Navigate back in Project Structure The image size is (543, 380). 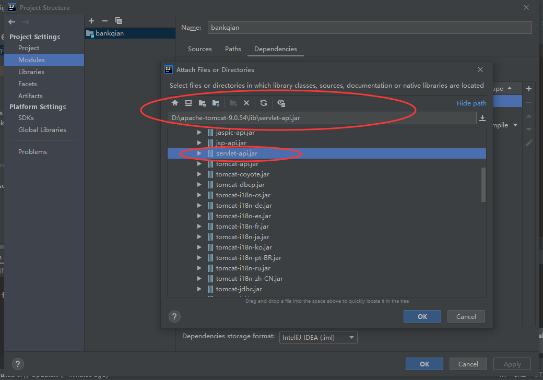pos(12,22)
